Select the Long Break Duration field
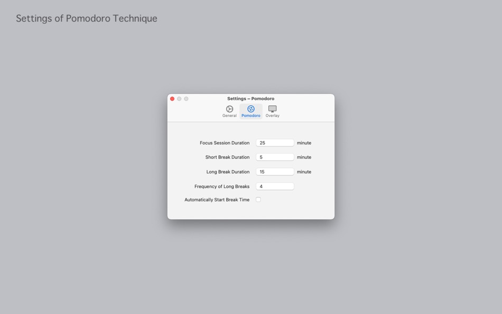 [x=275, y=172]
